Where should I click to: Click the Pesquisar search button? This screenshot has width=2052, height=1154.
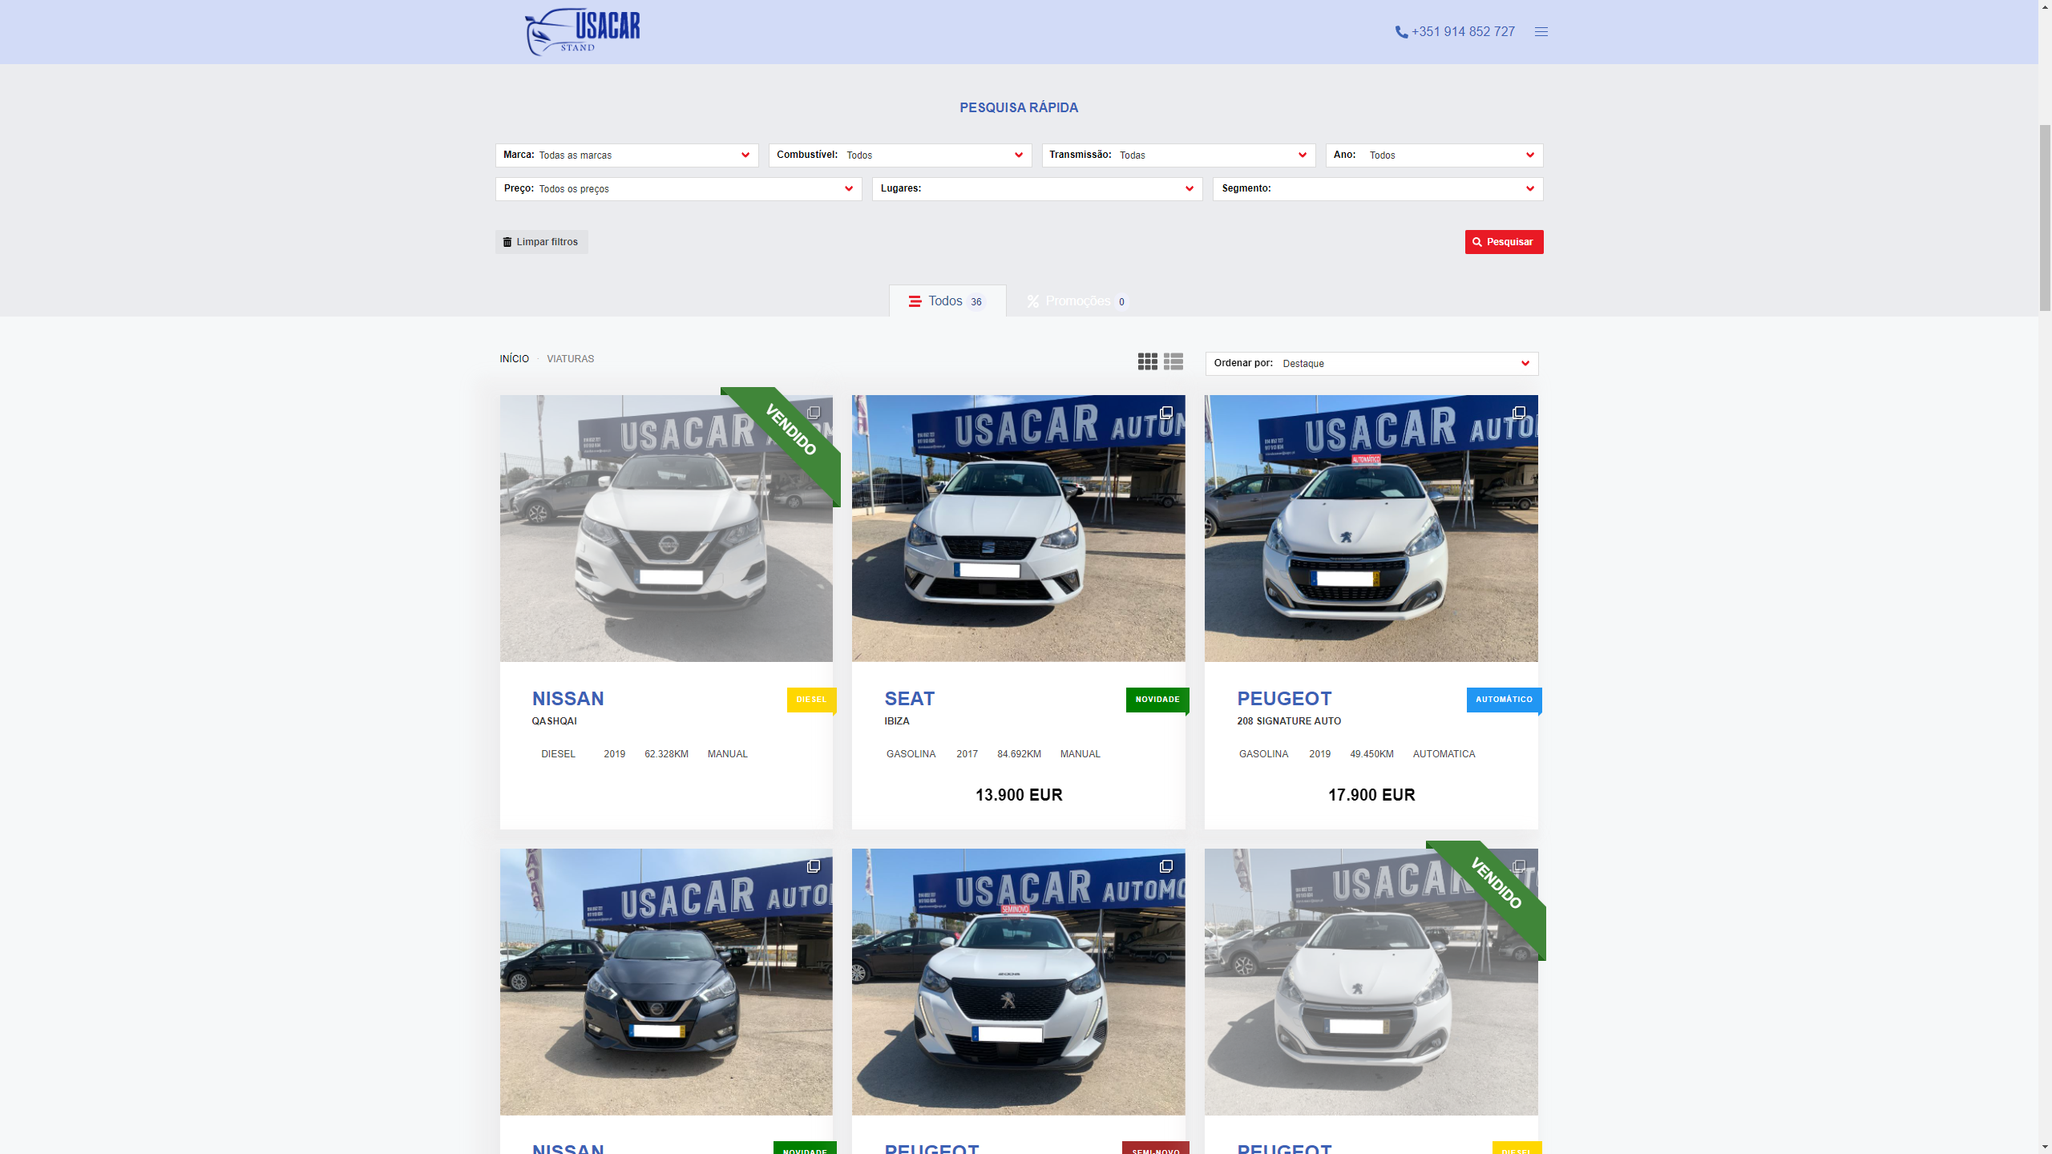(x=1504, y=242)
